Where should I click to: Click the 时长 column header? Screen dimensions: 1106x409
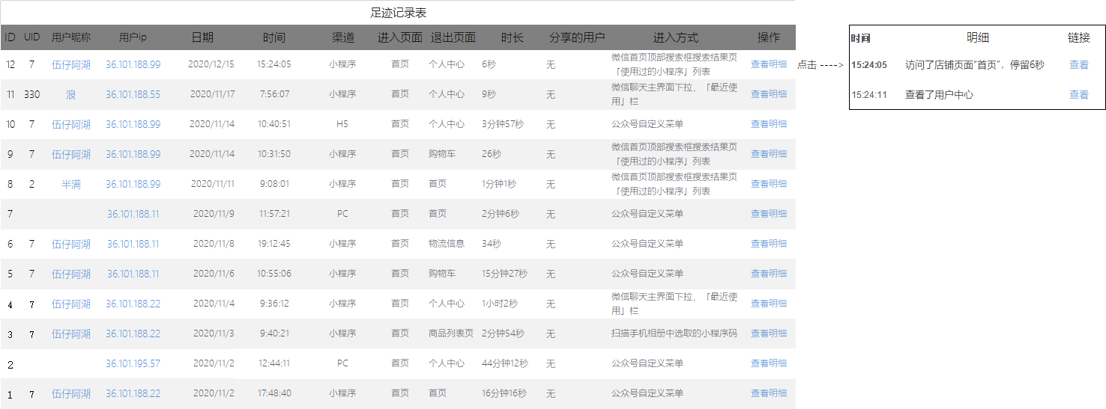(513, 37)
